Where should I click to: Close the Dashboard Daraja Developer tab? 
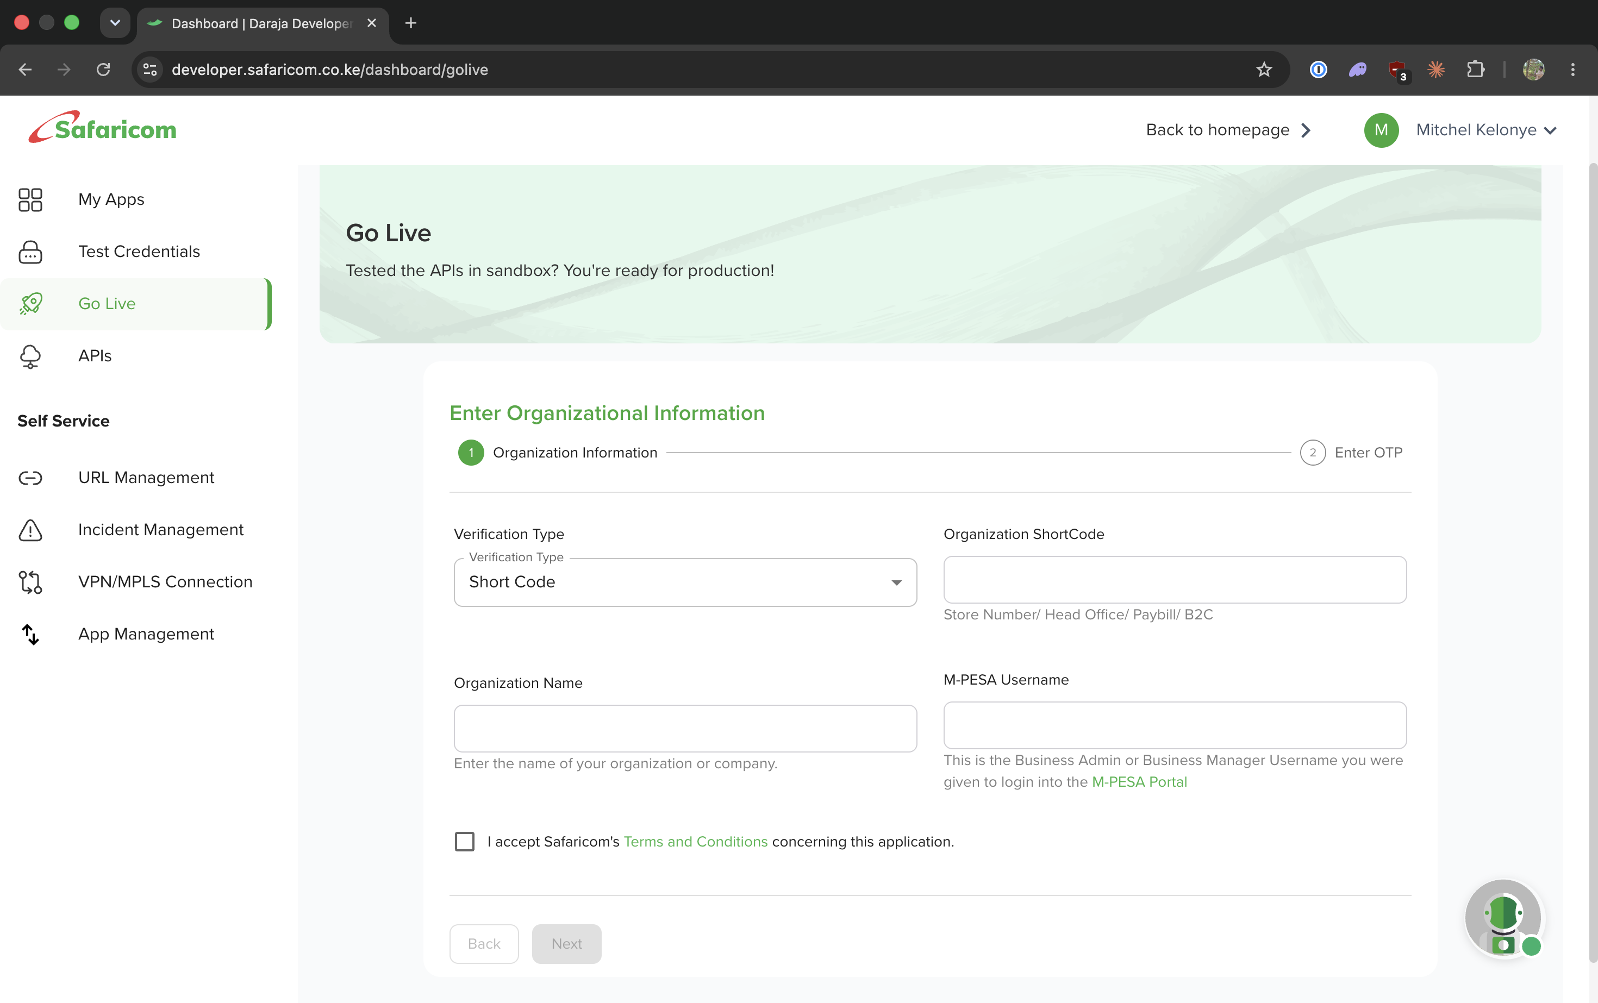coord(372,23)
